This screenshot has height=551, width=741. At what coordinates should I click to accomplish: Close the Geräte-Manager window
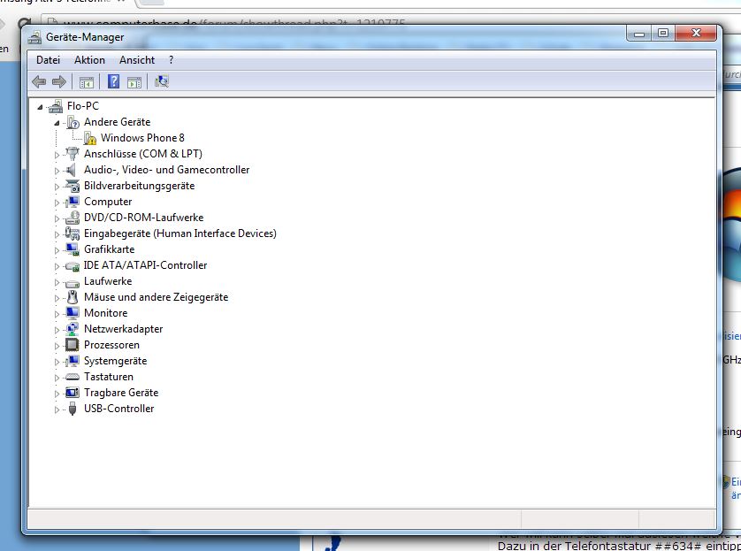pos(696,33)
